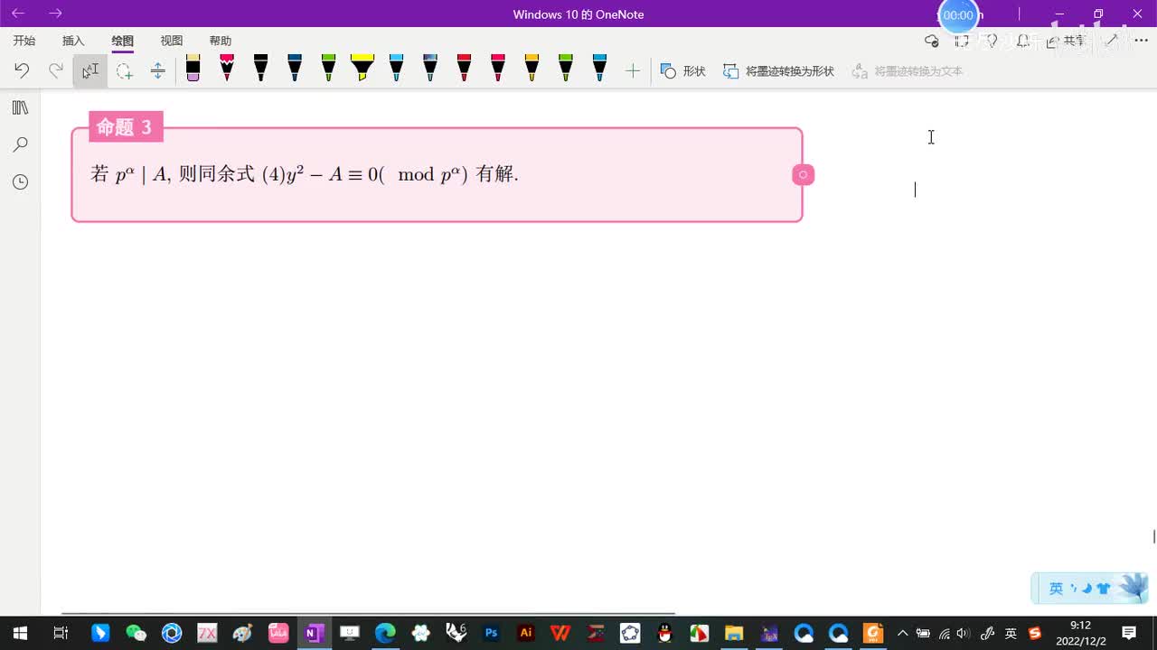Activate the Lasso Select tool
Viewport: 1157px width, 650px height.
[124, 70]
